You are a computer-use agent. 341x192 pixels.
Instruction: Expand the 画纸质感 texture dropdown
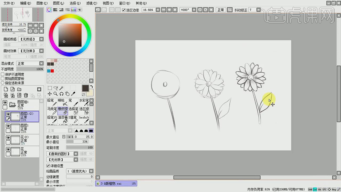41,39
